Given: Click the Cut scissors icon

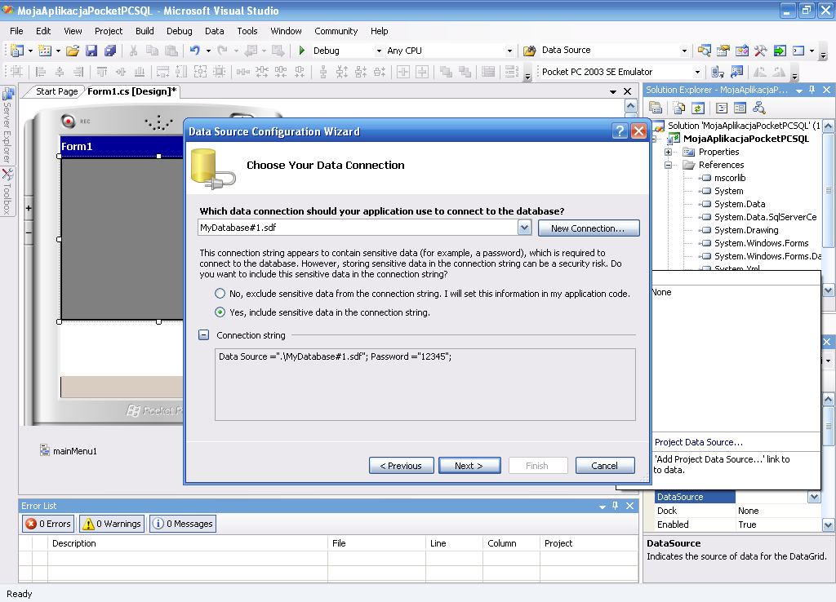Looking at the screenshot, I should tap(133, 51).
